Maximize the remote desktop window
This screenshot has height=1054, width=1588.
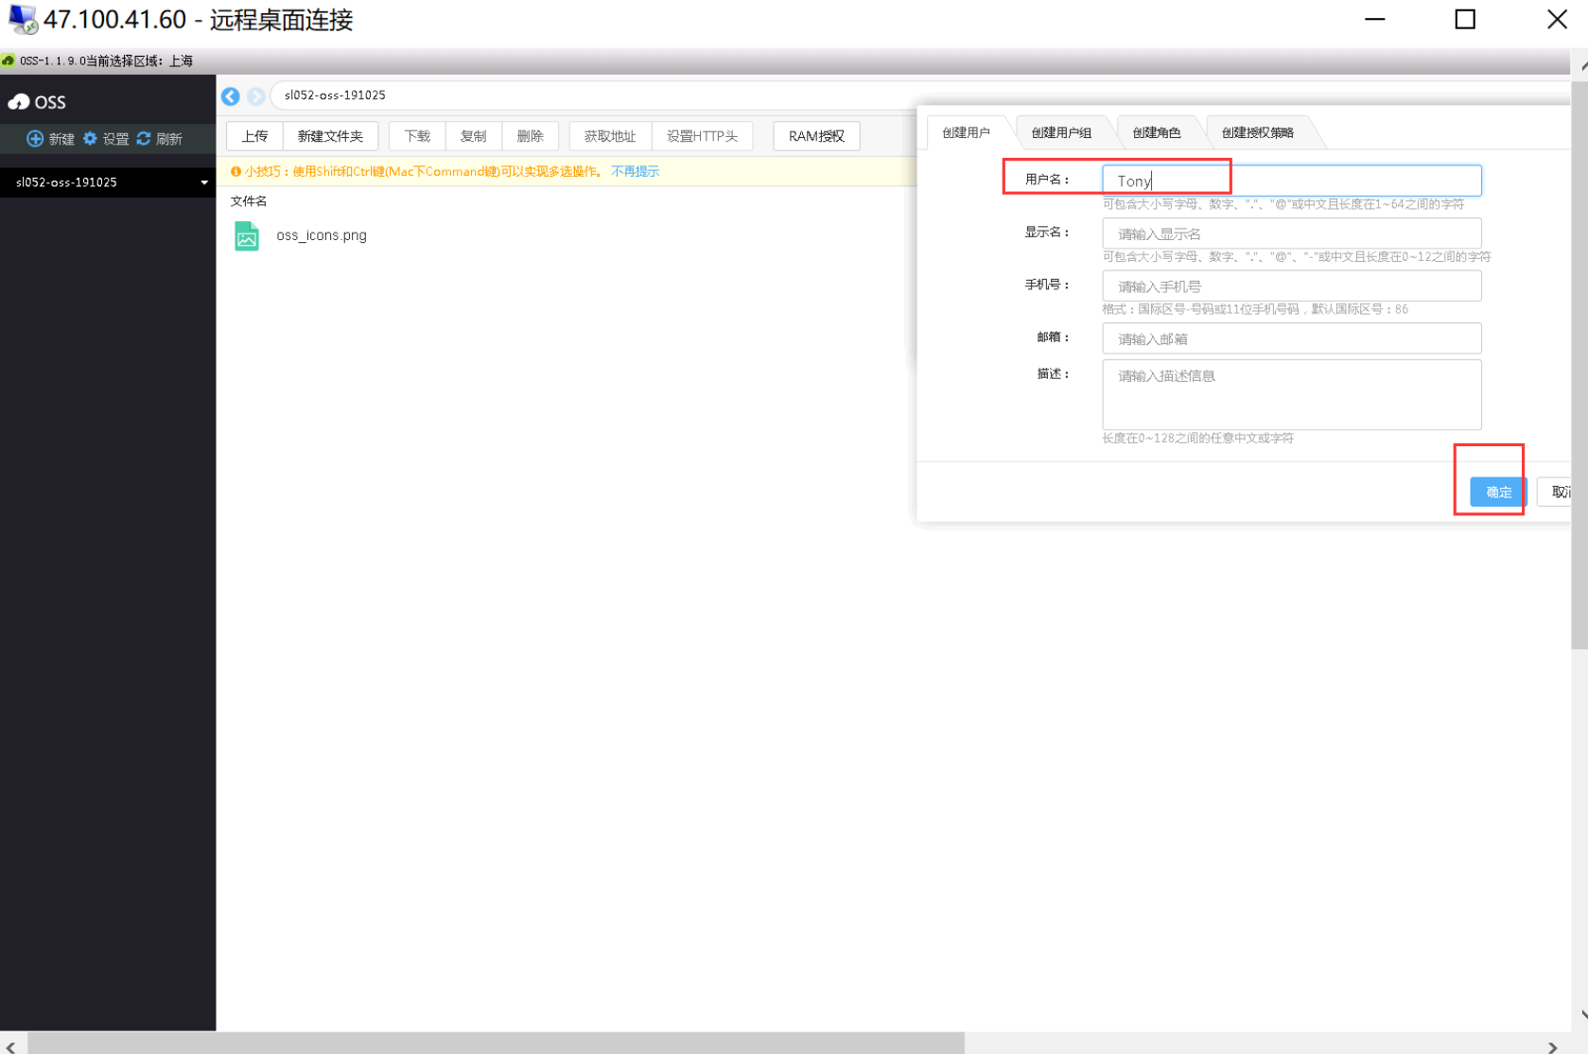point(1465,19)
